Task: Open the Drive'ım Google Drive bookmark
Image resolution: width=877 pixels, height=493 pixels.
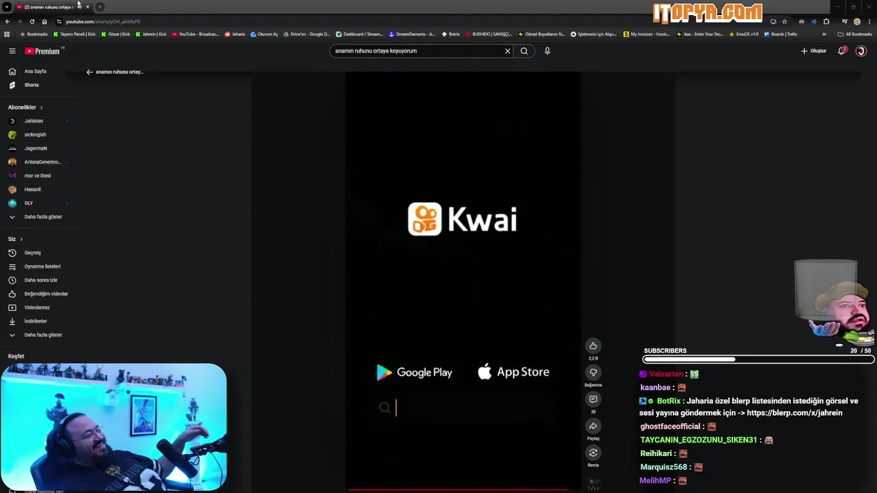Action: pos(306,34)
